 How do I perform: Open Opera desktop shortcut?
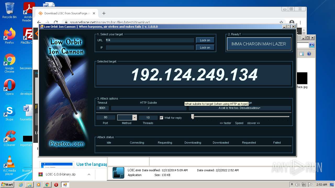tap(9, 87)
